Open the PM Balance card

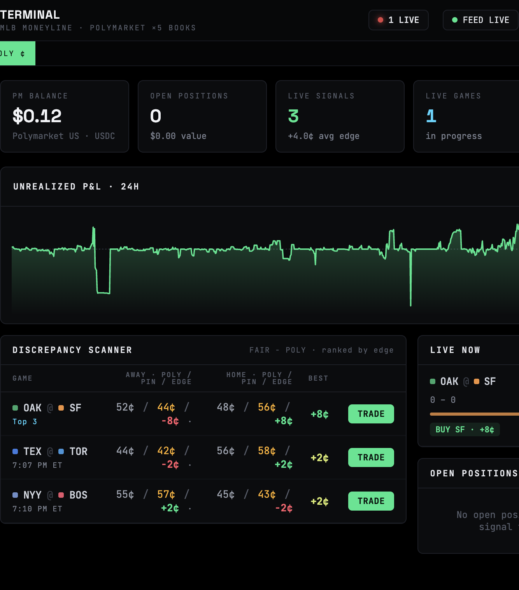pos(65,116)
